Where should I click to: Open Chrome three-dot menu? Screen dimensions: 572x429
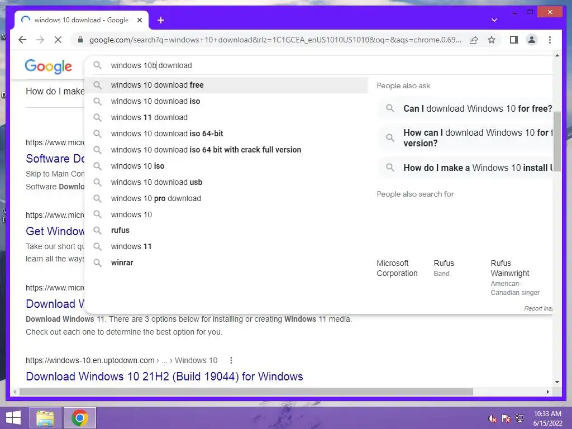(550, 40)
